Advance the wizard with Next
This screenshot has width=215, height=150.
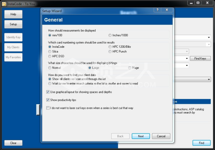click(141, 136)
